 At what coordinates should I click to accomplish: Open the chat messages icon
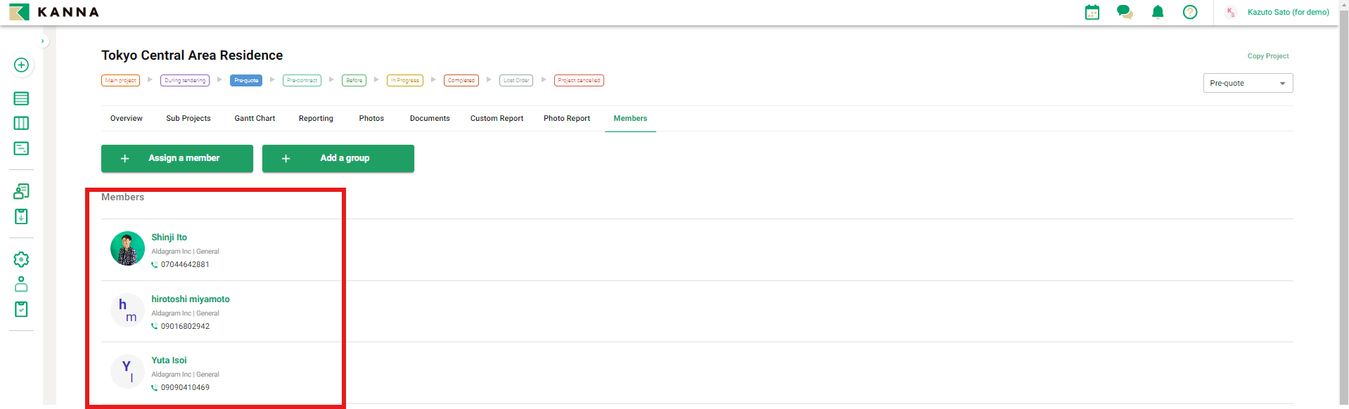click(1125, 12)
